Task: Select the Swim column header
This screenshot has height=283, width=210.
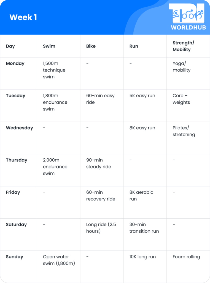Action: click(x=49, y=46)
